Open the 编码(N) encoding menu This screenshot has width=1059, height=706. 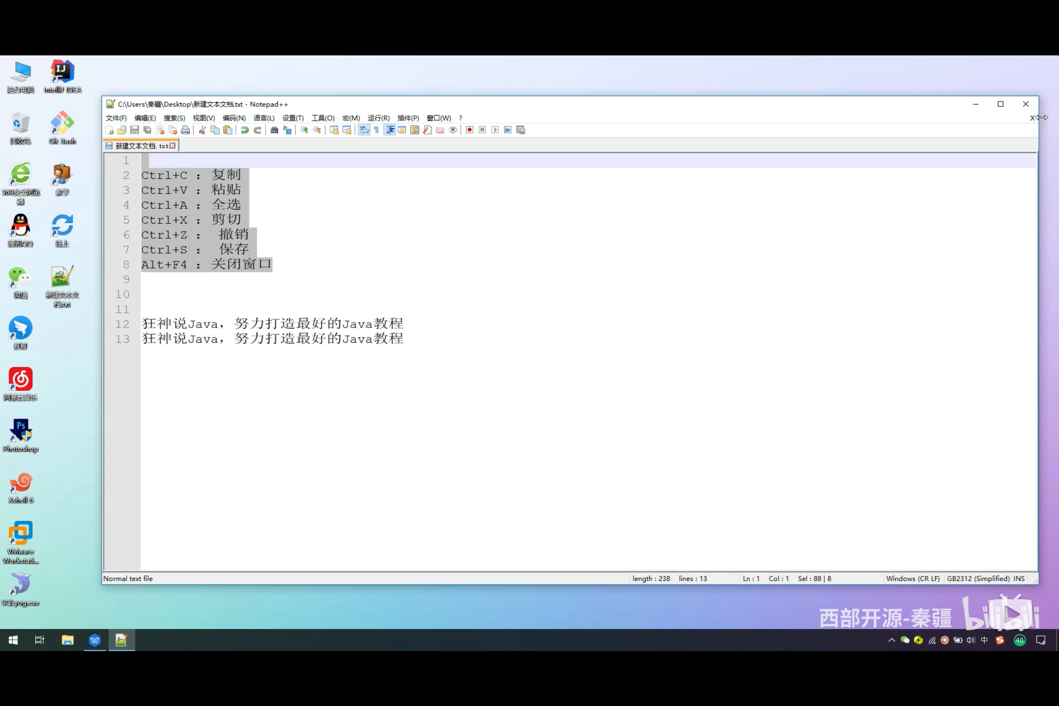(x=234, y=118)
